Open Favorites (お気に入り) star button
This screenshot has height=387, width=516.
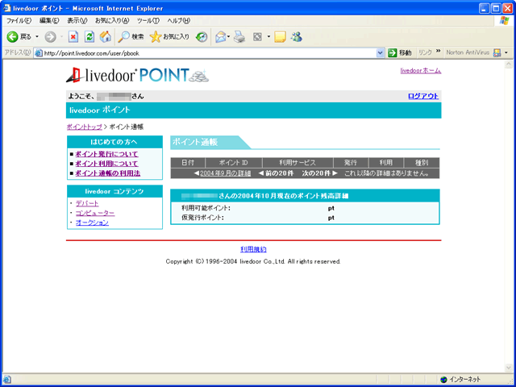[169, 37]
